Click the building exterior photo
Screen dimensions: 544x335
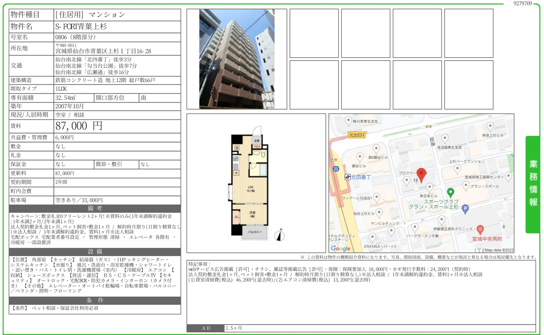237,59
